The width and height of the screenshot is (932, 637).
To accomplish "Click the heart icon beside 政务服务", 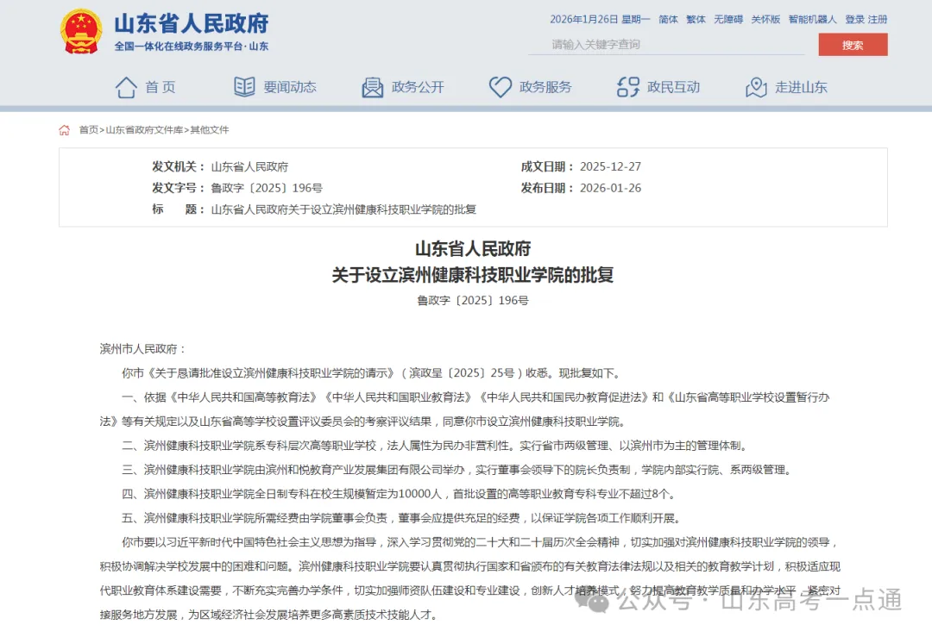I will 500,87.
